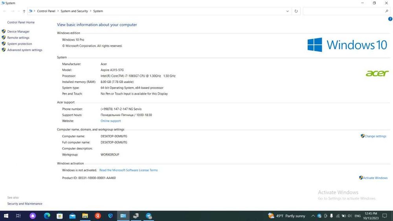
Task: Open the notification center icon
Action: pyautogui.click(x=384, y=216)
